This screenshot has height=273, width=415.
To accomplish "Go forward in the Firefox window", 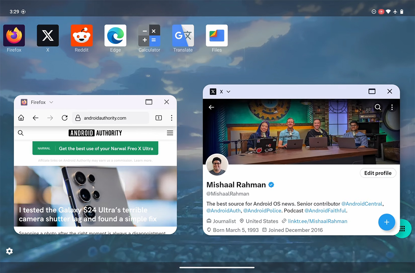I will click(50, 118).
